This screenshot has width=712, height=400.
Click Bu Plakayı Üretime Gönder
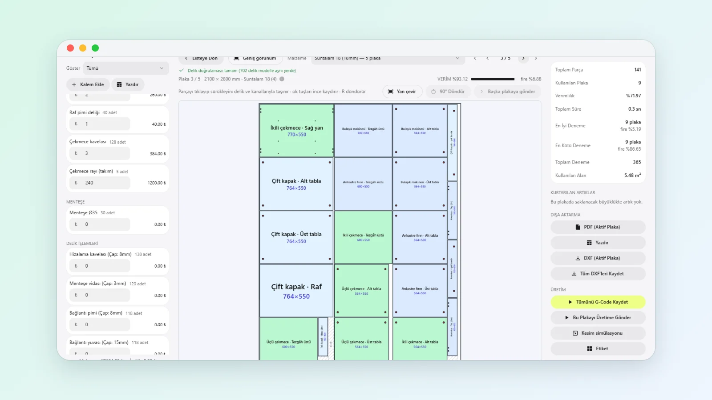pyautogui.click(x=598, y=318)
